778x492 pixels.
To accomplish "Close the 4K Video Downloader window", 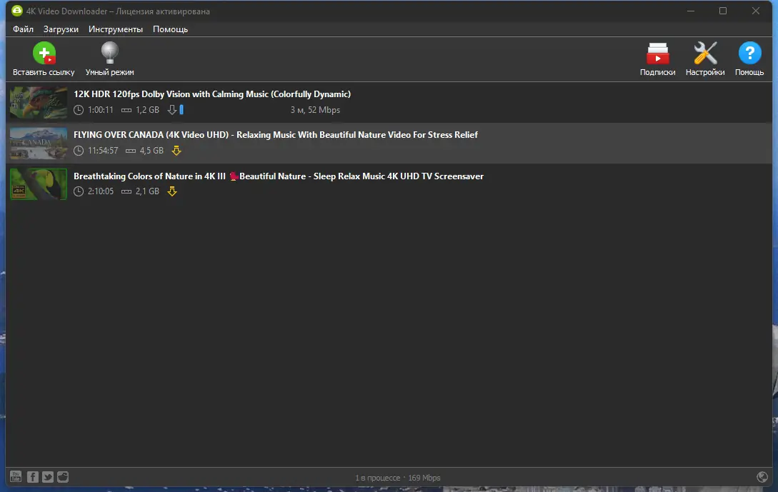I will point(756,11).
